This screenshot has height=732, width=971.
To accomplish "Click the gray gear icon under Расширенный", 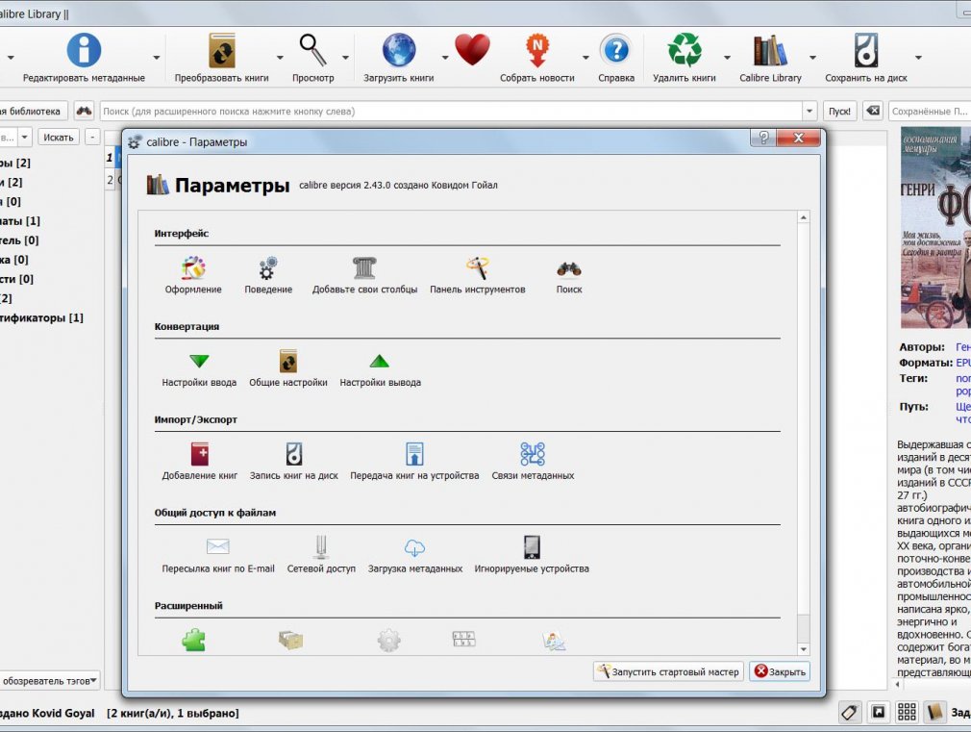I will point(389,641).
